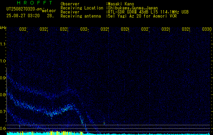Image resolution: width=213 pixels, height=135 pixels.
Task: Click the Receiver label
Action: [70, 12]
